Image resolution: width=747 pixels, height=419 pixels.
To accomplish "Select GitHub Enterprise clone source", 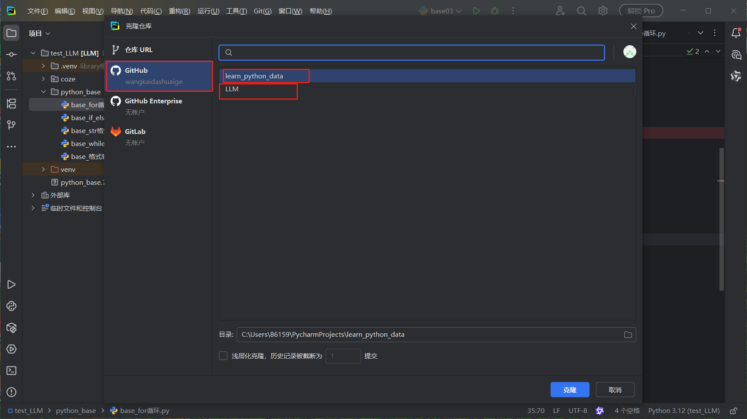I will 158,106.
